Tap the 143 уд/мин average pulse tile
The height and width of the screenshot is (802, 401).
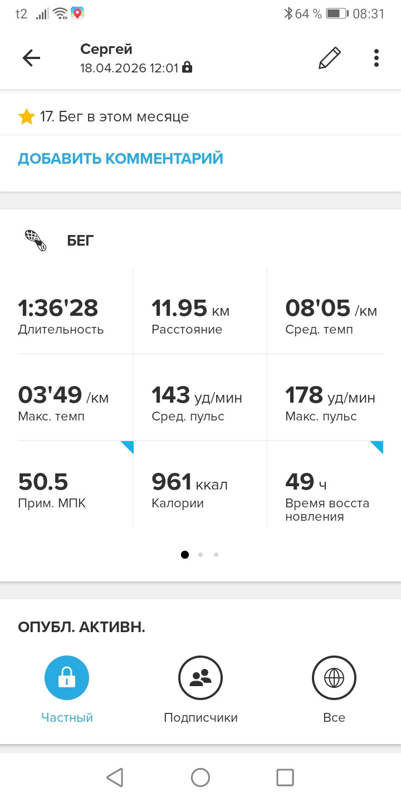tap(200, 397)
